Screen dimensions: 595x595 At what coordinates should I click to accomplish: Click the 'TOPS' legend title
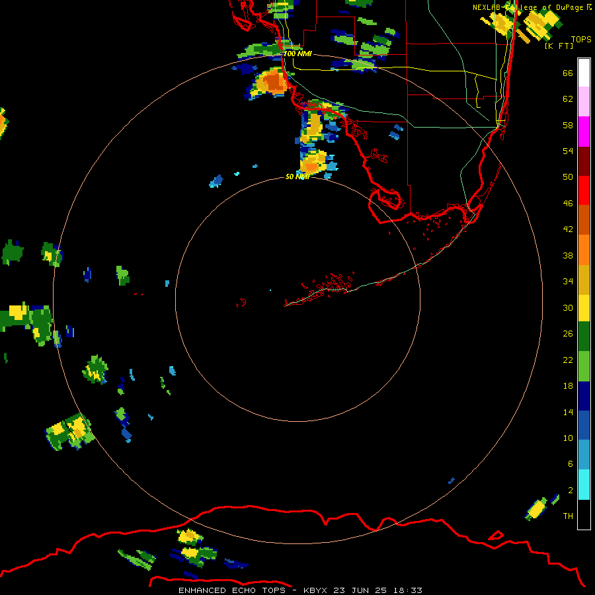(581, 40)
